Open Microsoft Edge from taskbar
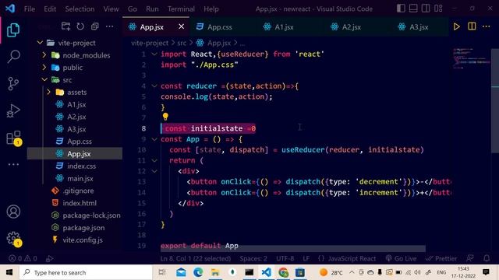 [x=198, y=272]
